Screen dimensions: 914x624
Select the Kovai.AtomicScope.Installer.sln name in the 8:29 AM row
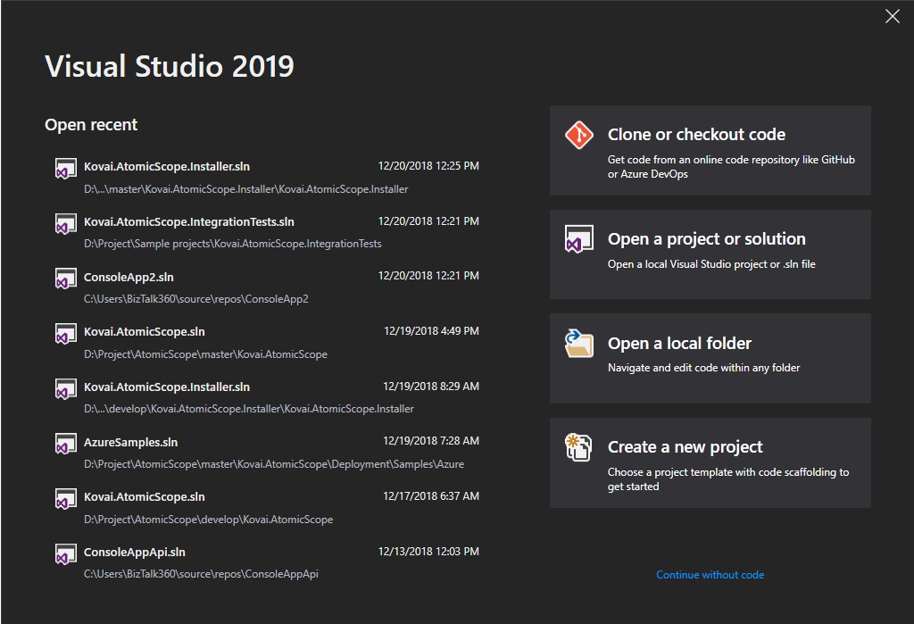(167, 387)
